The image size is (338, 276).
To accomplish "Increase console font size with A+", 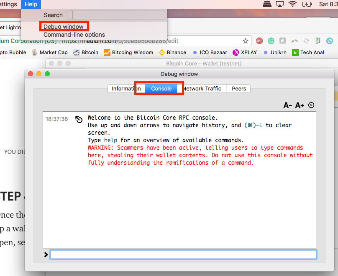I will point(300,105).
